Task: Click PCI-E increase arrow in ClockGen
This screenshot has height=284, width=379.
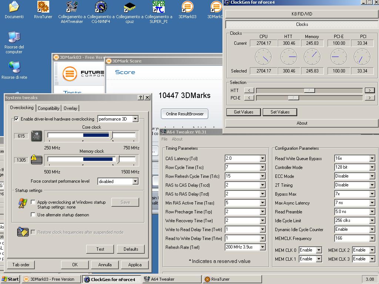Action: pos(370,98)
